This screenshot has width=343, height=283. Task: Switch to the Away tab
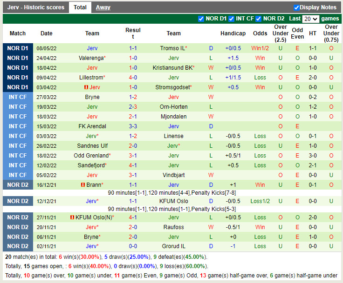click(103, 7)
